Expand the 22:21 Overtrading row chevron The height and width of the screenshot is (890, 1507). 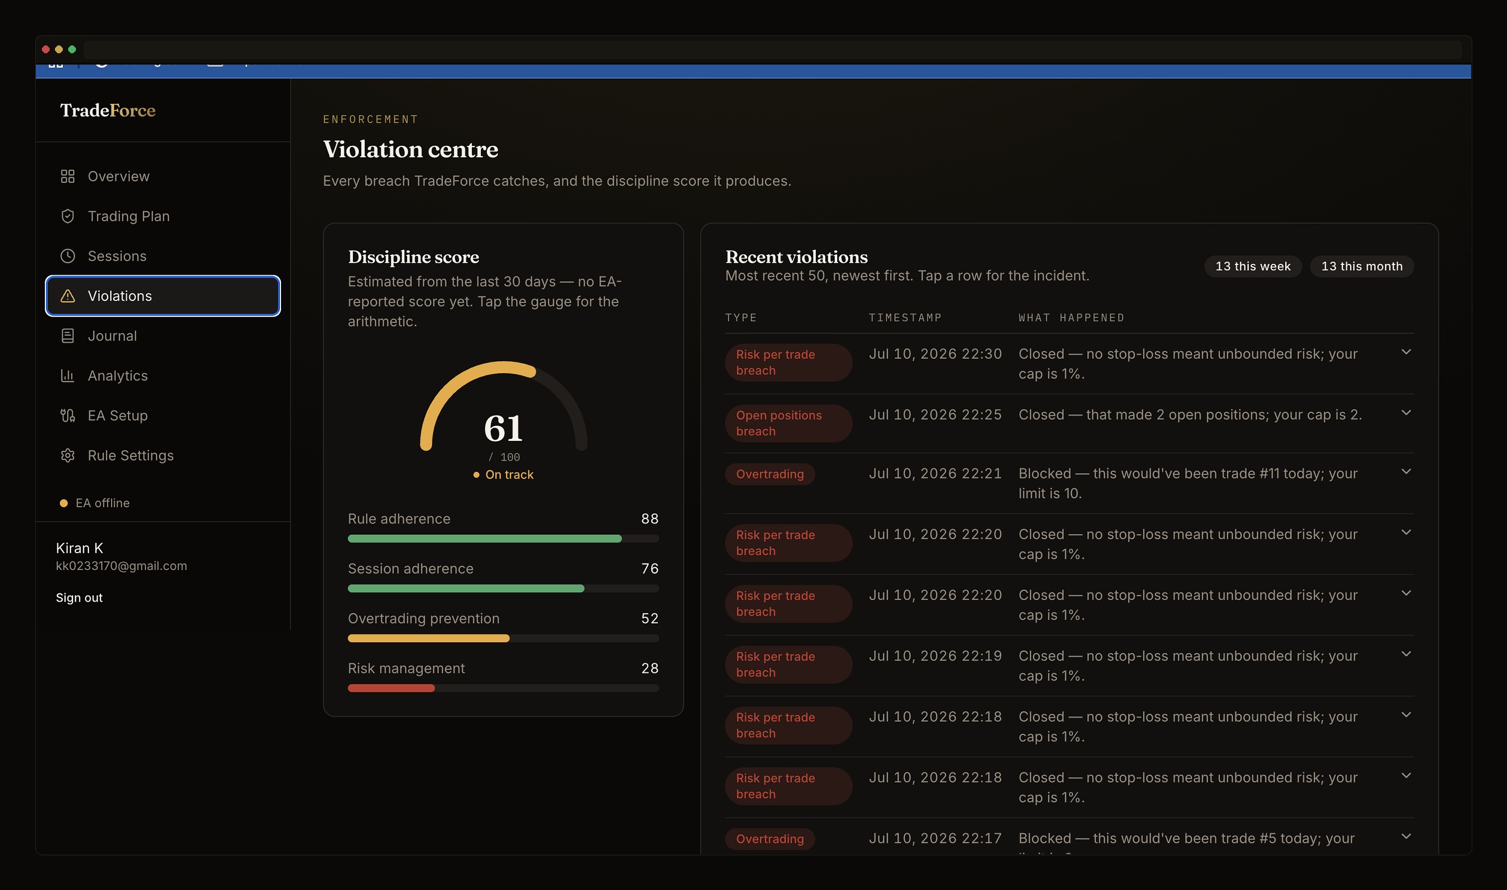tap(1406, 471)
